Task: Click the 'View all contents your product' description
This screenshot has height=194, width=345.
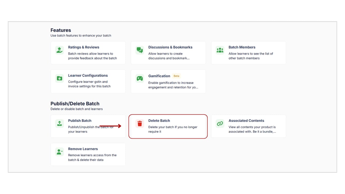Action: (252, 129)
